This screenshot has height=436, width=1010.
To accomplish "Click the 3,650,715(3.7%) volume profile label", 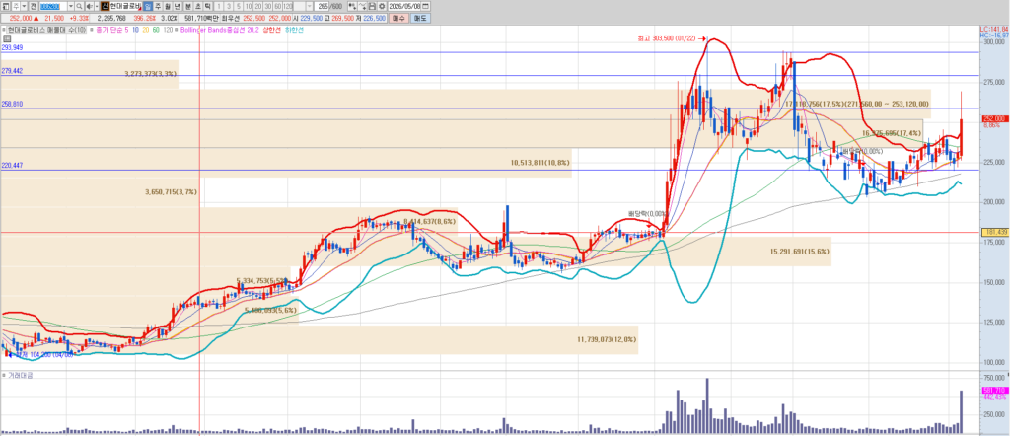I will coord(171,192).
